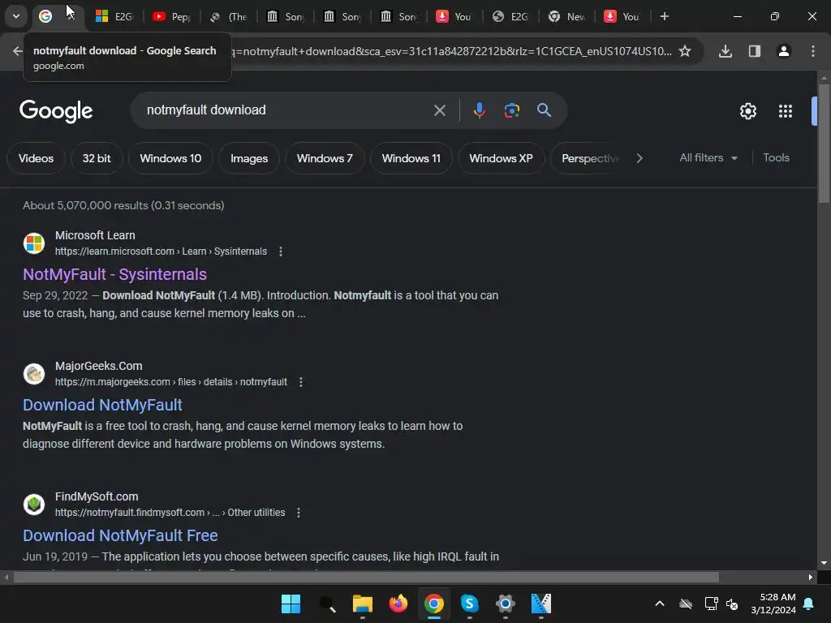Open 'NotMyFault - Sysinternals' result
The height and width of the screenshot is (623, 831).
pyautogui.click(x=114, y=274)
